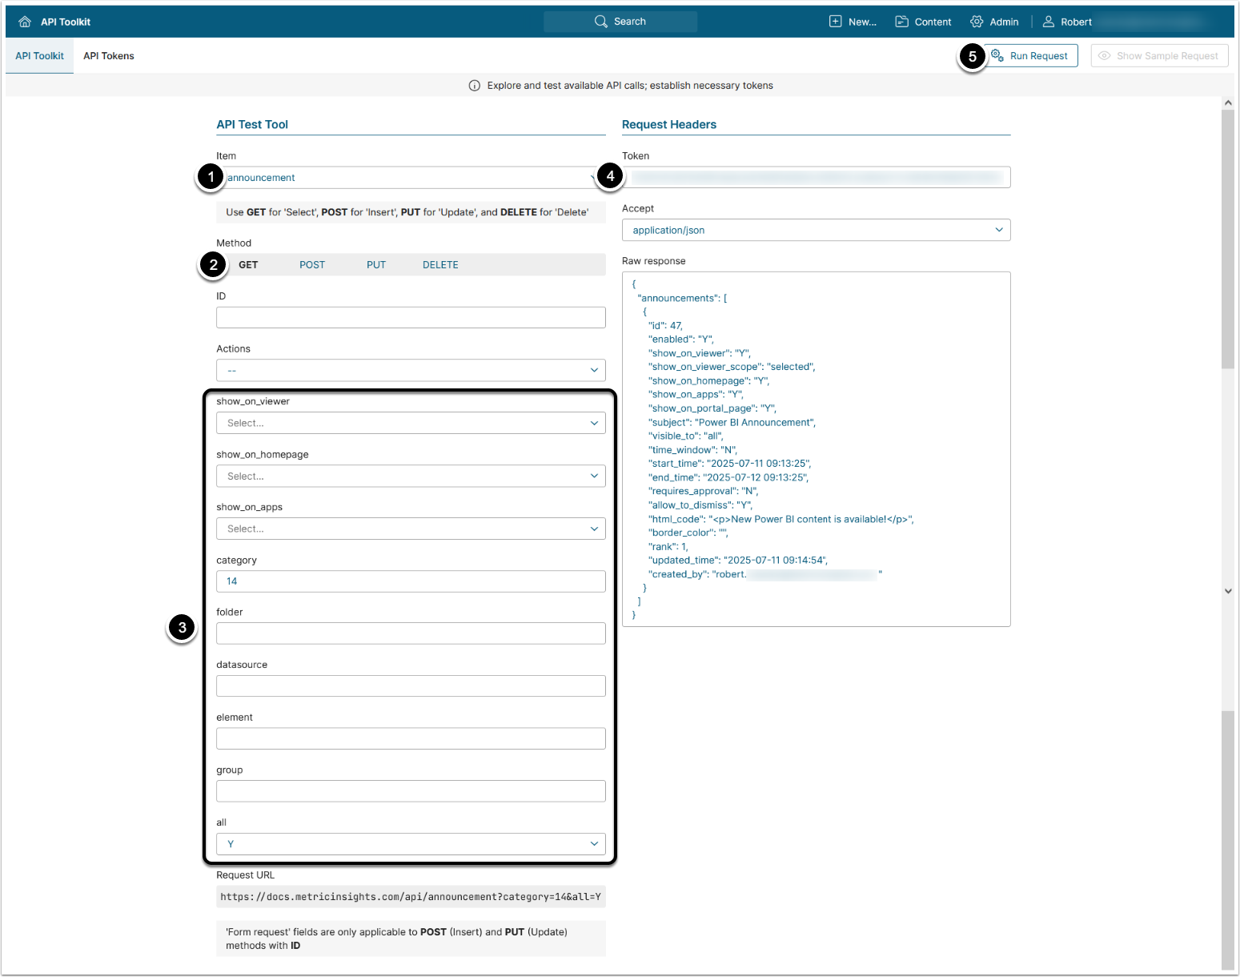This screenshot has width=1240, height=977.
Task: Click the Admin gear icon
Action: (x=977, y=22)
